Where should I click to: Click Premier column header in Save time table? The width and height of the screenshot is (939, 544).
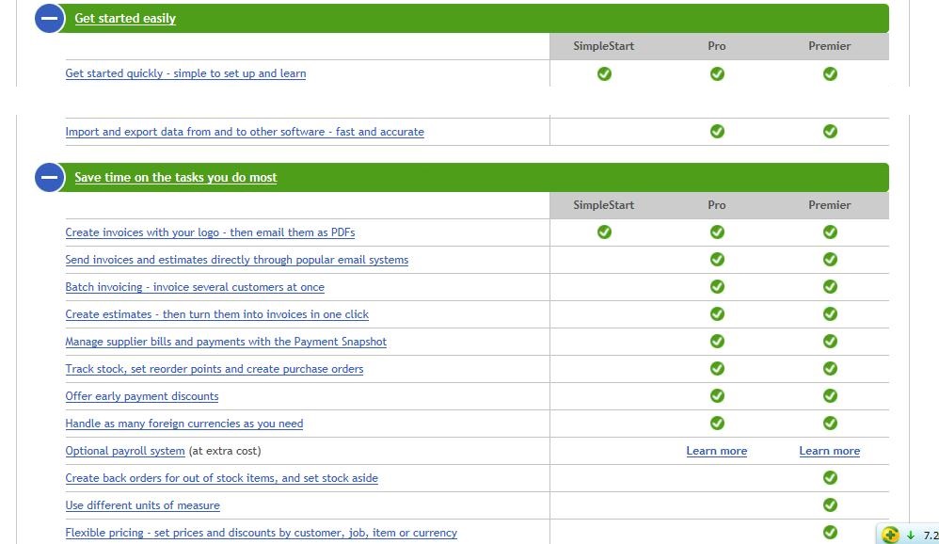[830, 205]
